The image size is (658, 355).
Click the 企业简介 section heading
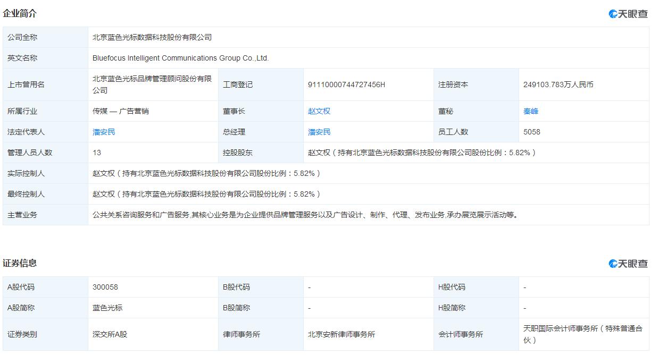coord(20,13)
